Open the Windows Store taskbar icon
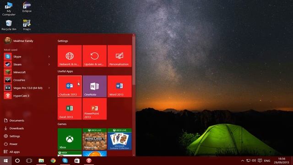 [77, 161]
